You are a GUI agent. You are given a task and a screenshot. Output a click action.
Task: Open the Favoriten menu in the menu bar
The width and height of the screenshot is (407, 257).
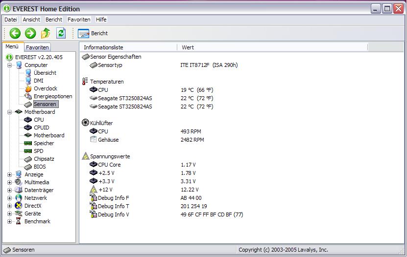[79, 20]
